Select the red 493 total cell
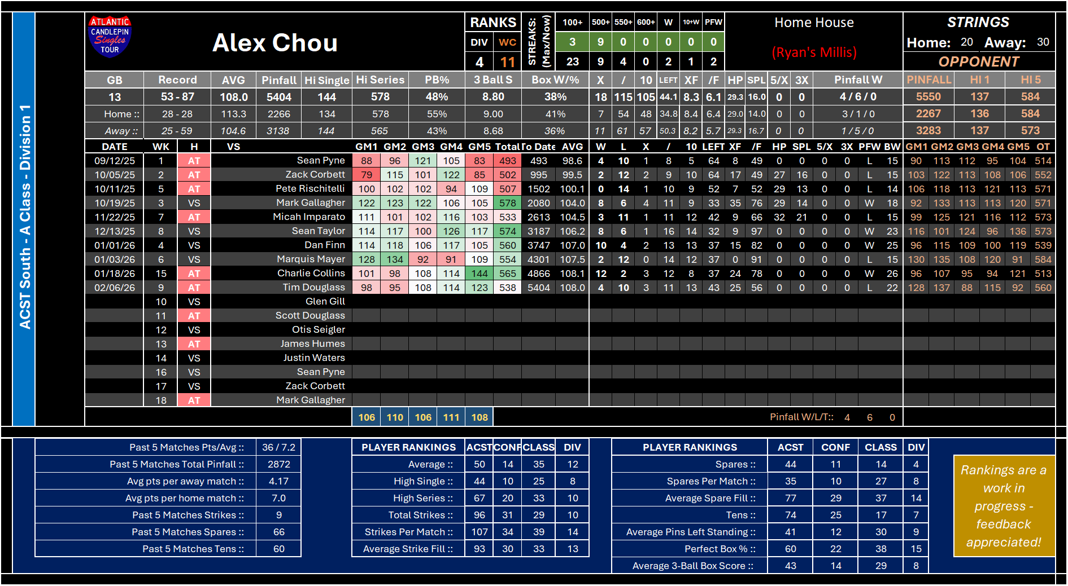This screenshot has height=586, width=1068. pyautogui.click(x=507, y=161)
